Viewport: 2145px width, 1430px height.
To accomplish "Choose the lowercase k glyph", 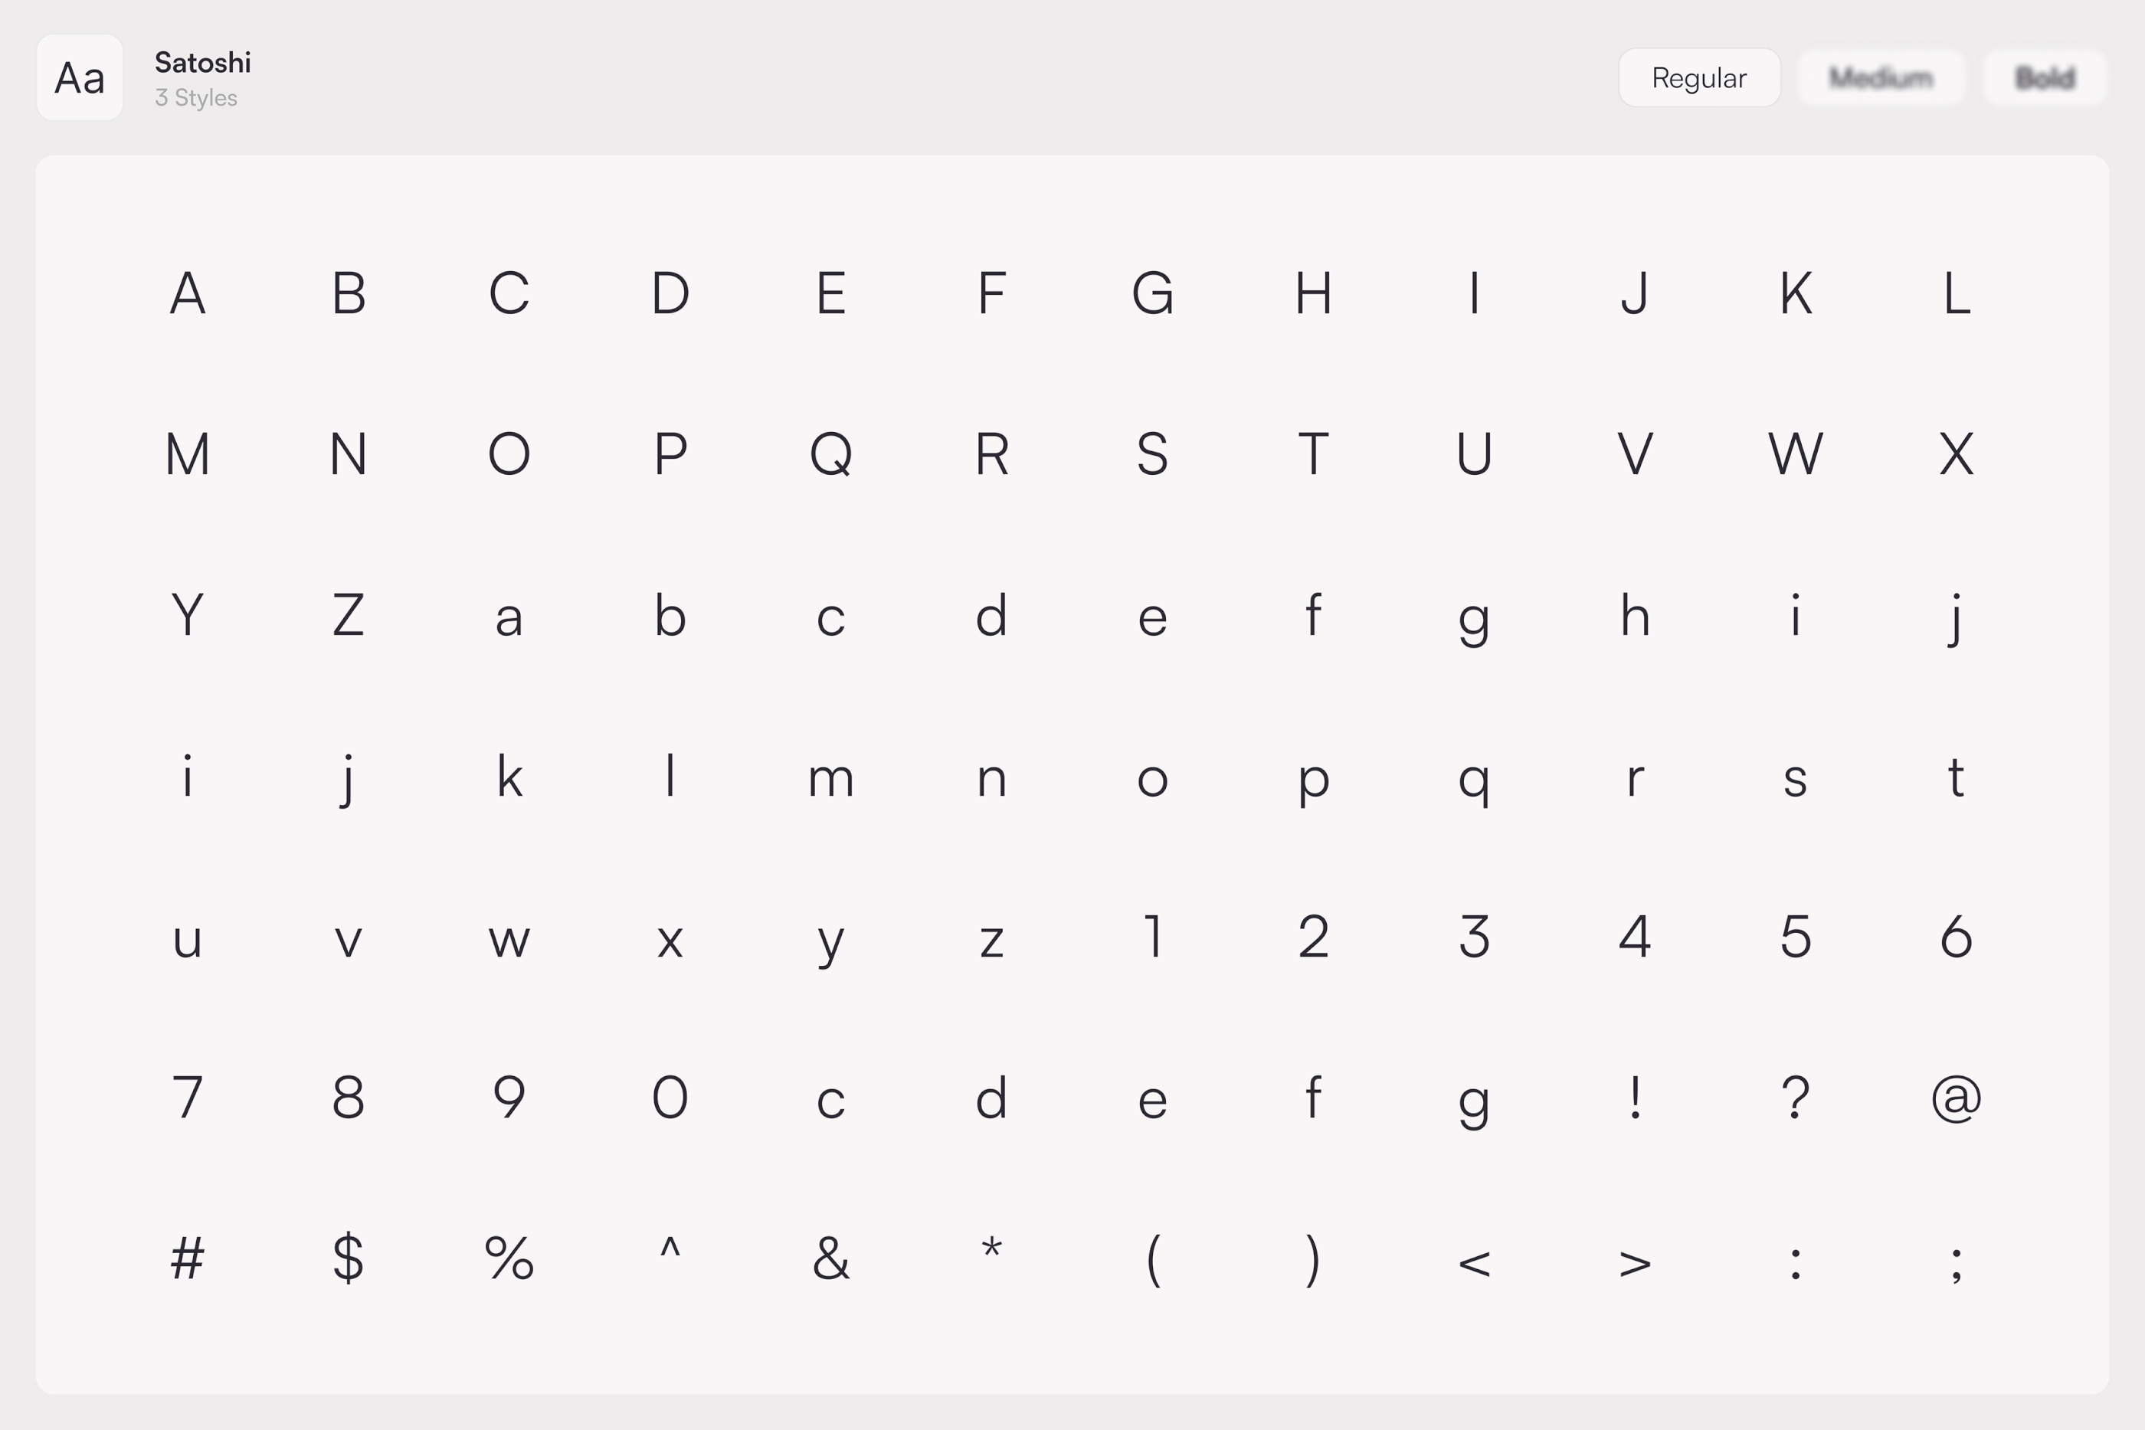I will tap(509, 778).
